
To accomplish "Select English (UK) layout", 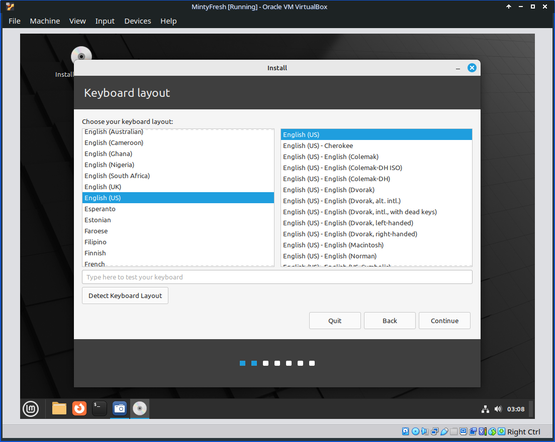I will point(178,187).
